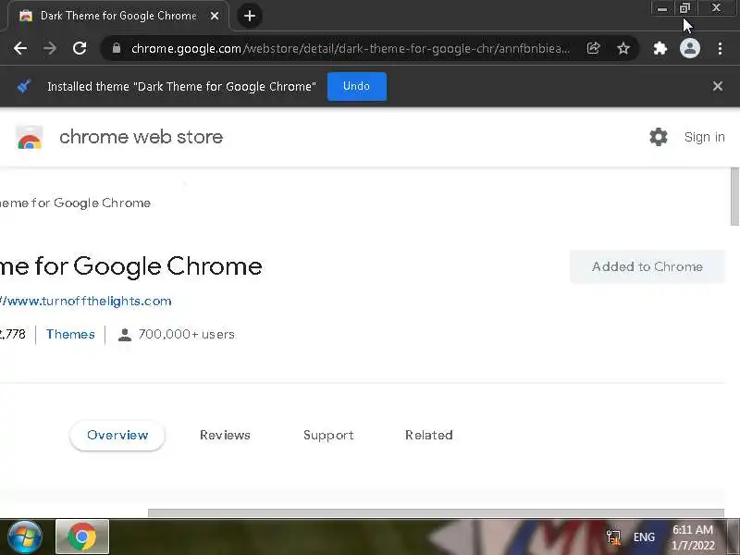Open the Extensions puzzle icon
Viewport: 740px width, 555px height.
pyautogui.click(x=660, y=48)
